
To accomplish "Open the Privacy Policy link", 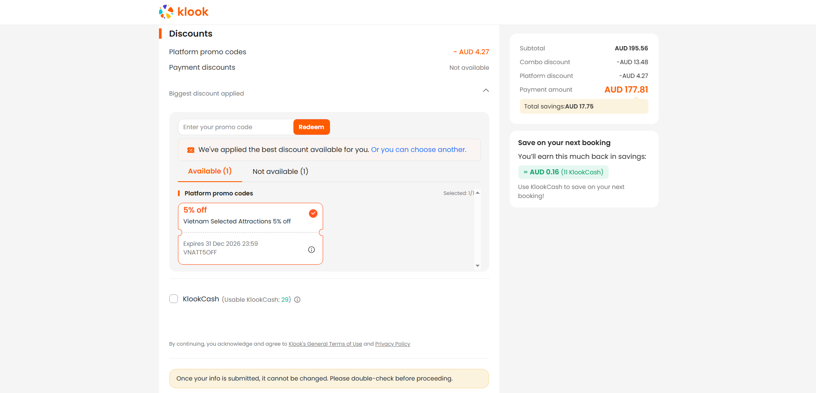I will (392, 344).
